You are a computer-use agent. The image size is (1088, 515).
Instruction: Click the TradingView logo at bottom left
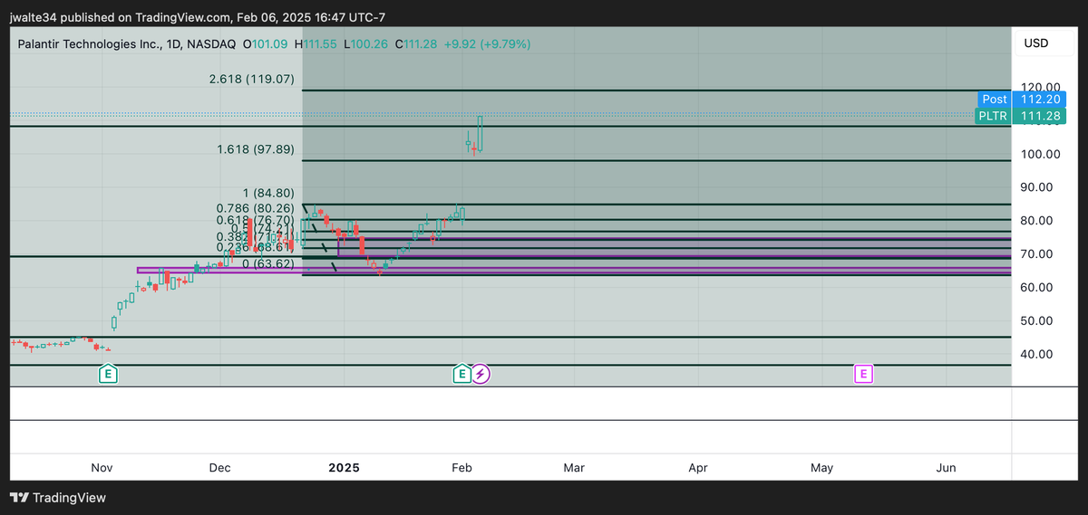[58, 498]
